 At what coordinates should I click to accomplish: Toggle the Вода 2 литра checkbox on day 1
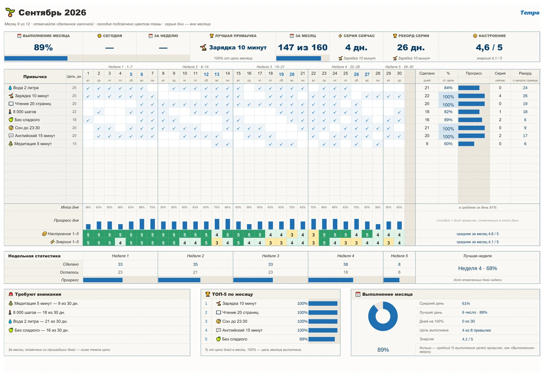click(x=88, y=88)
